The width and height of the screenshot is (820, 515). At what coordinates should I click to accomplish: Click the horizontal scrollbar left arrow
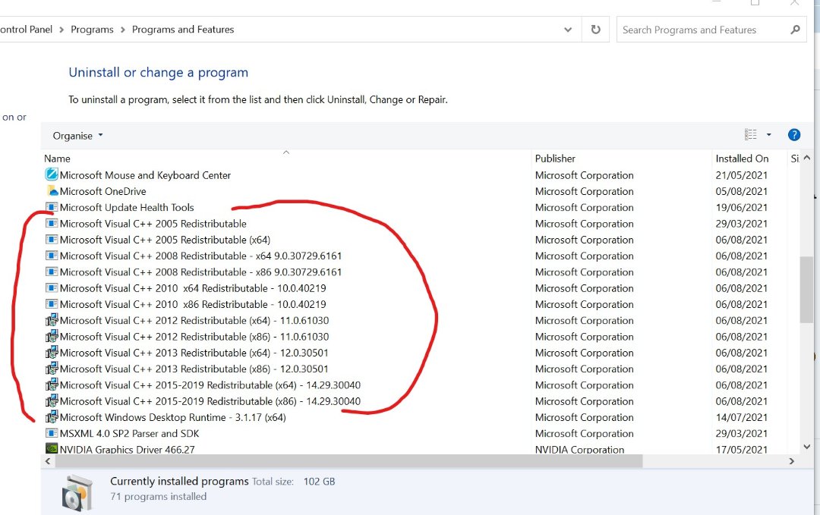[x=48, y=461]
